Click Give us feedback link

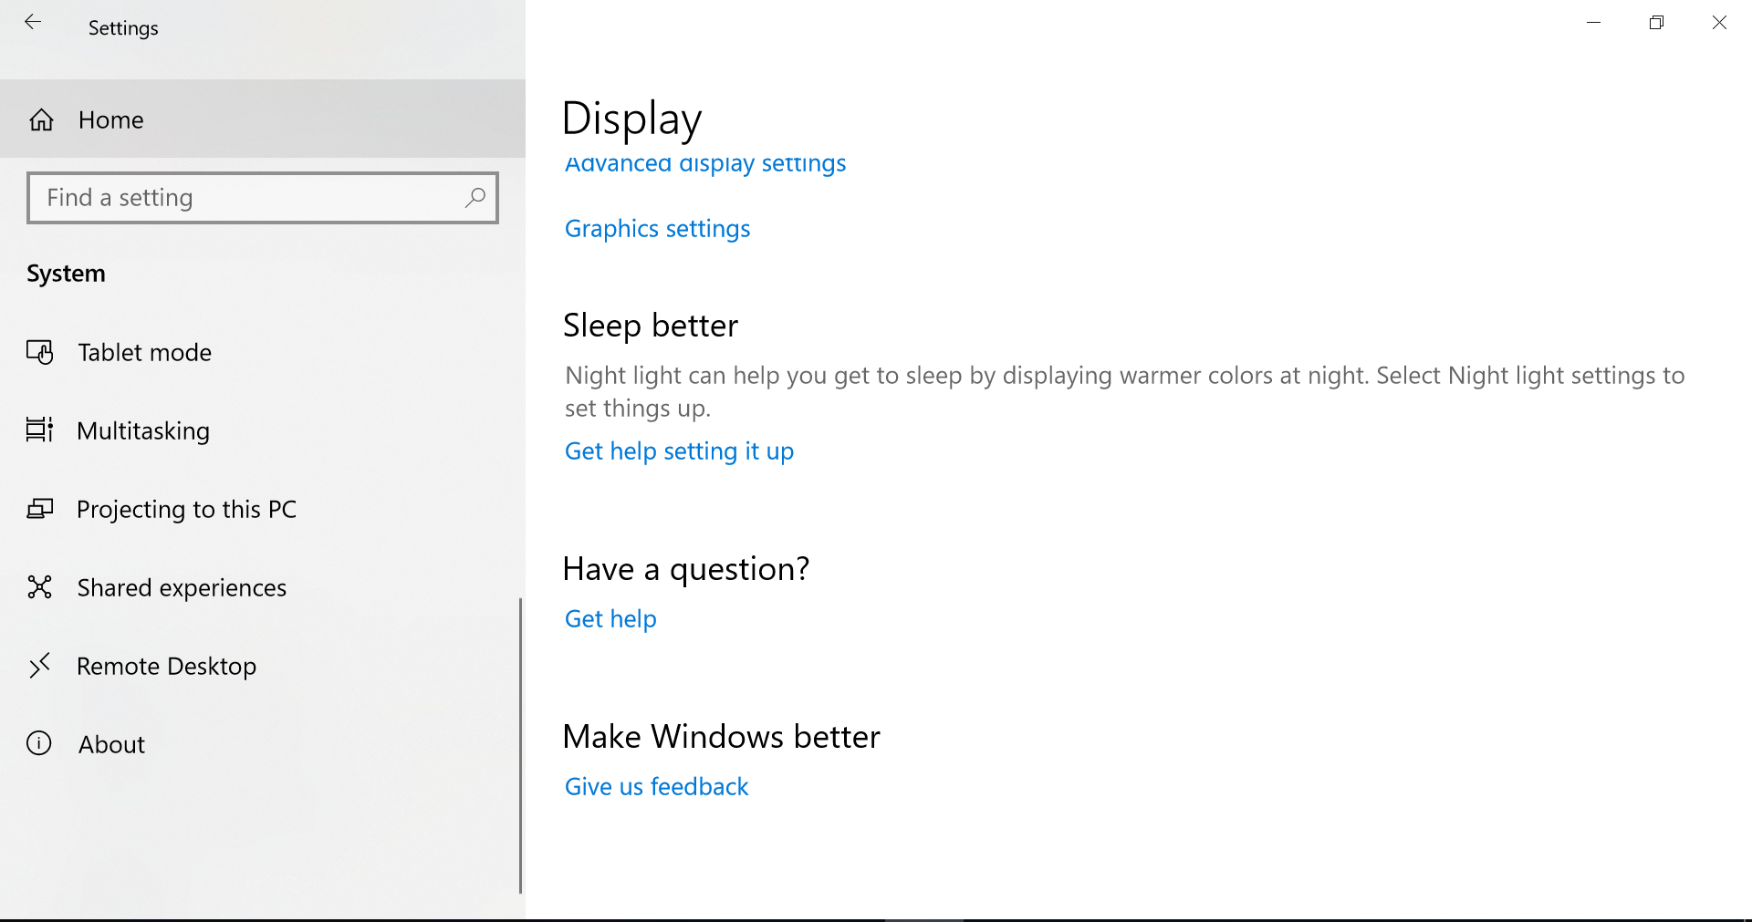click(656, 786)
